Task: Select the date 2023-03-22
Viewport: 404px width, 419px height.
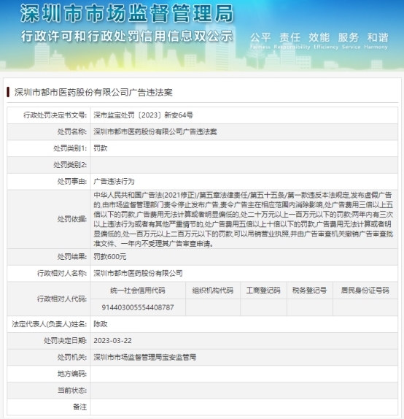Action: point(112,341)
